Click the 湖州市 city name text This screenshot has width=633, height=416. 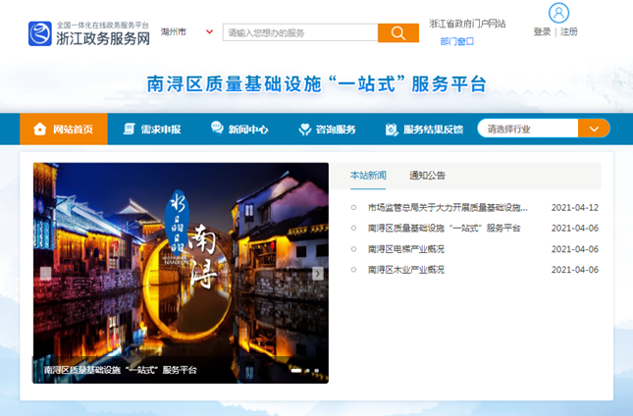tap(174, 31)
